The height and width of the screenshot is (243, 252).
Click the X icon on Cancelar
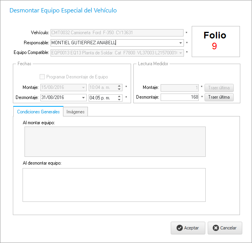[x=216, y=228]
